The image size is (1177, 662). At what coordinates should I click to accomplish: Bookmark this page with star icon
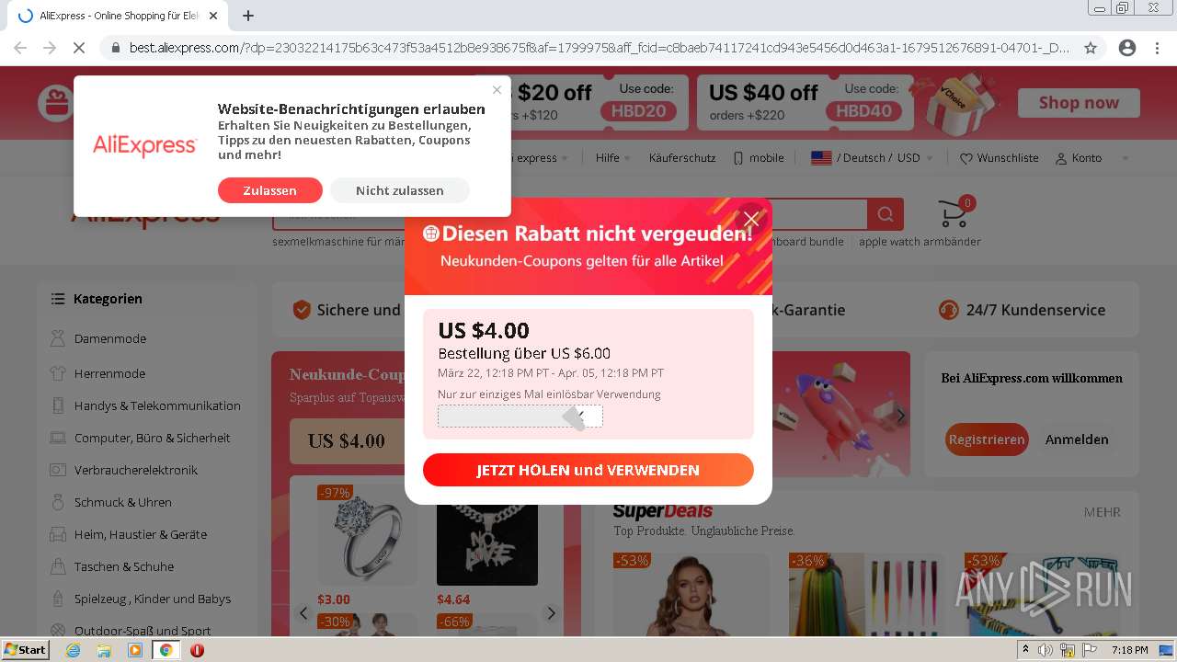(x=1091, y=48)
